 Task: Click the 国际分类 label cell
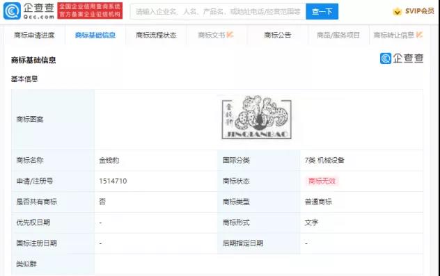tap(259, 161)
